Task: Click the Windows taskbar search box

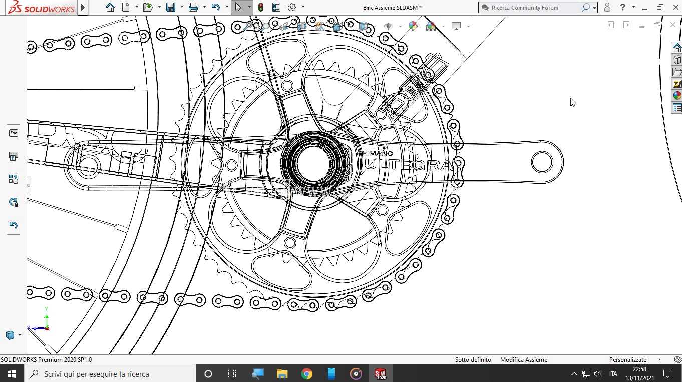Action: [110, 373]
